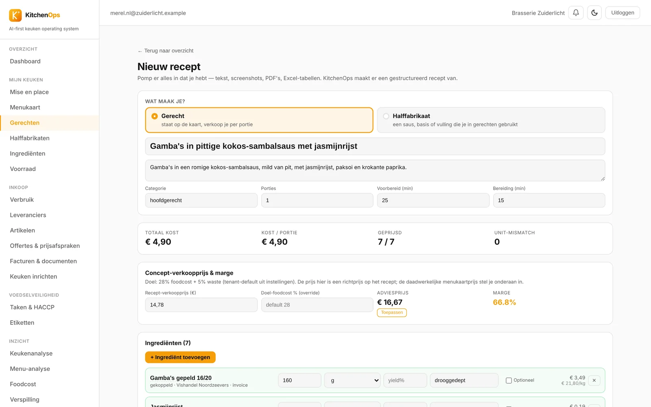Open Leveranciers list
The width and height of the screenshot is (651, 407).
(28, 215)
